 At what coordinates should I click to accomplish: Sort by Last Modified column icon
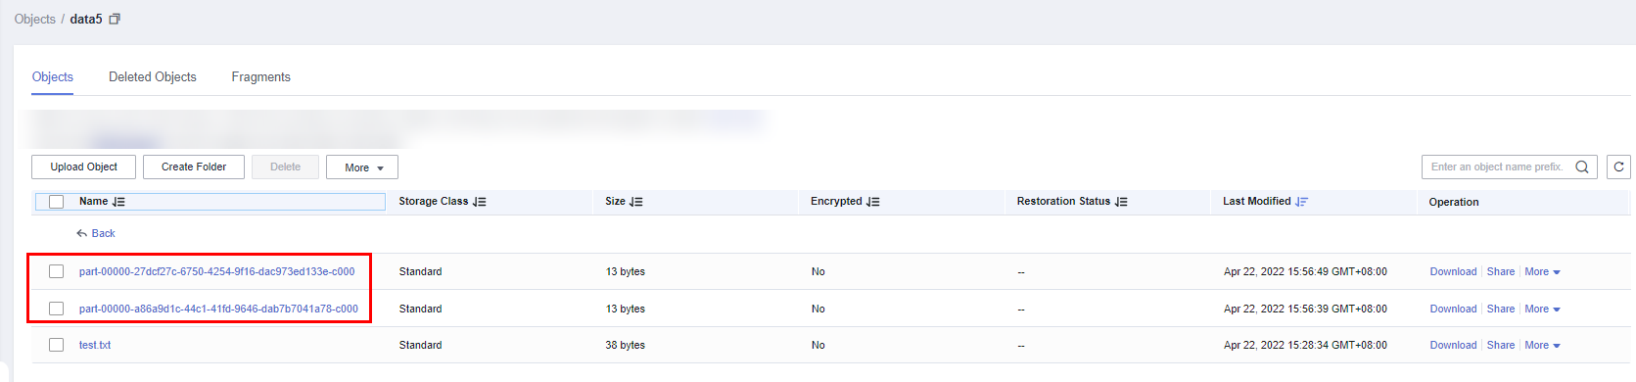click(x=1301, y=202)
